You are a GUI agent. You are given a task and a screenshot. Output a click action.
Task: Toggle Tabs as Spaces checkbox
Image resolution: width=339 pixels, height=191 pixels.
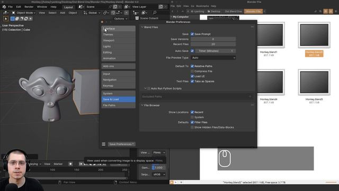192,81
